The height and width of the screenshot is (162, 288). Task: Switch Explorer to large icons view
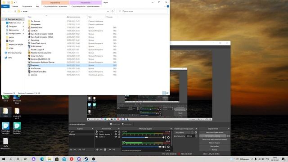point(167,93)
